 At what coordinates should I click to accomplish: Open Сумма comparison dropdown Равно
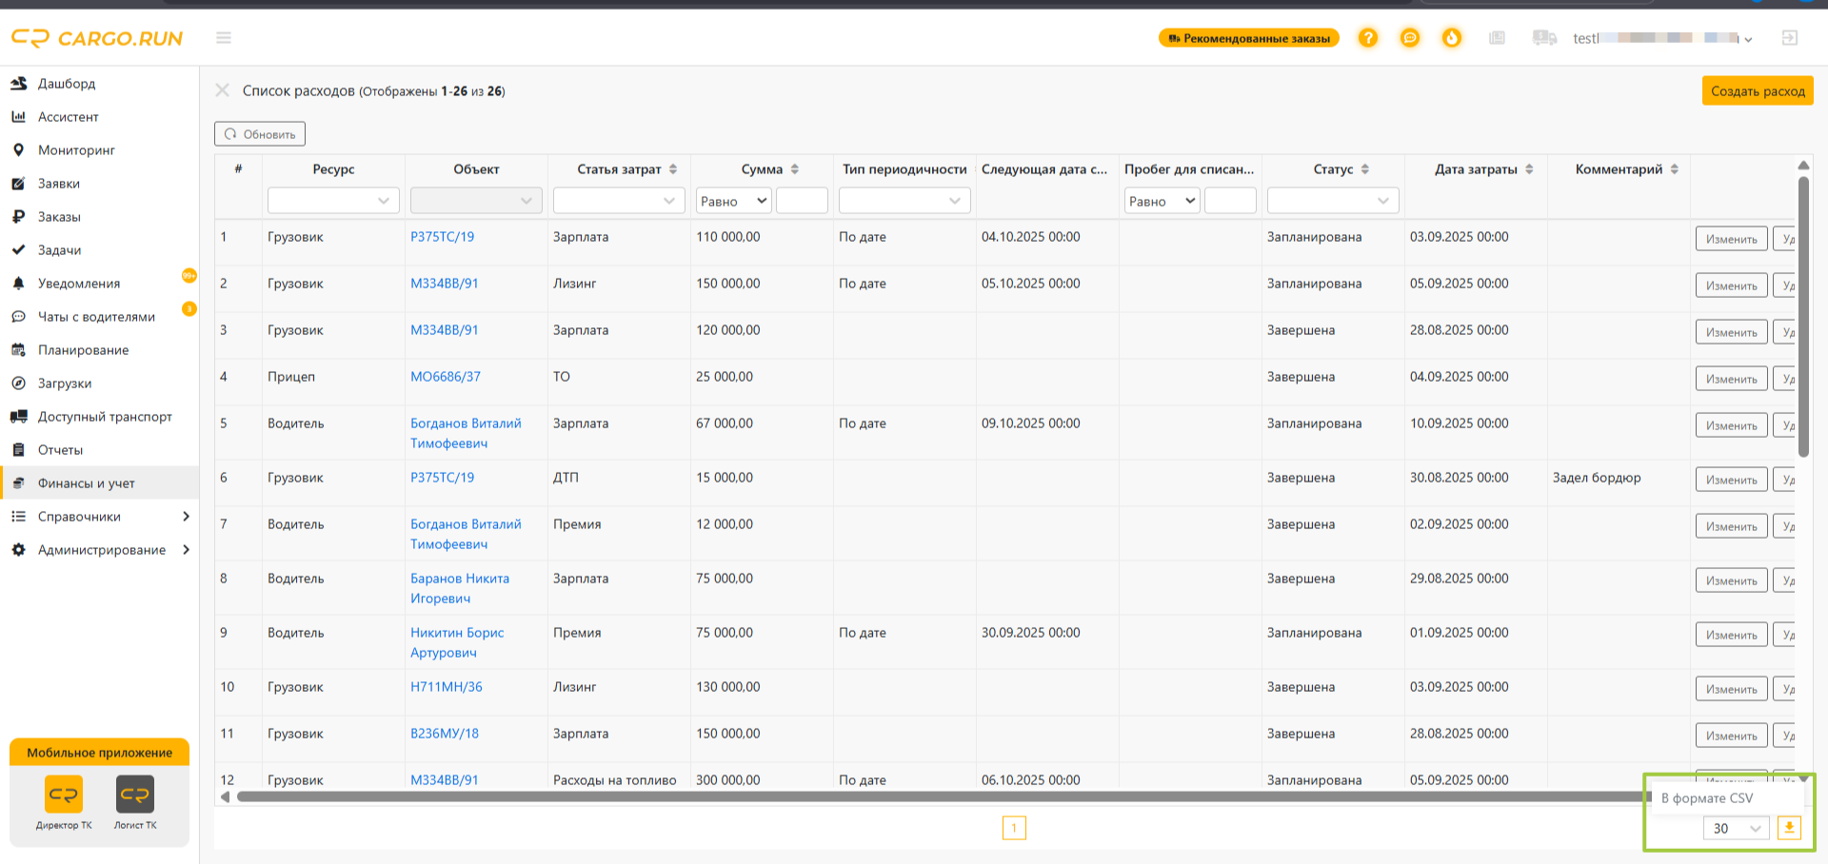pos(733,201)
